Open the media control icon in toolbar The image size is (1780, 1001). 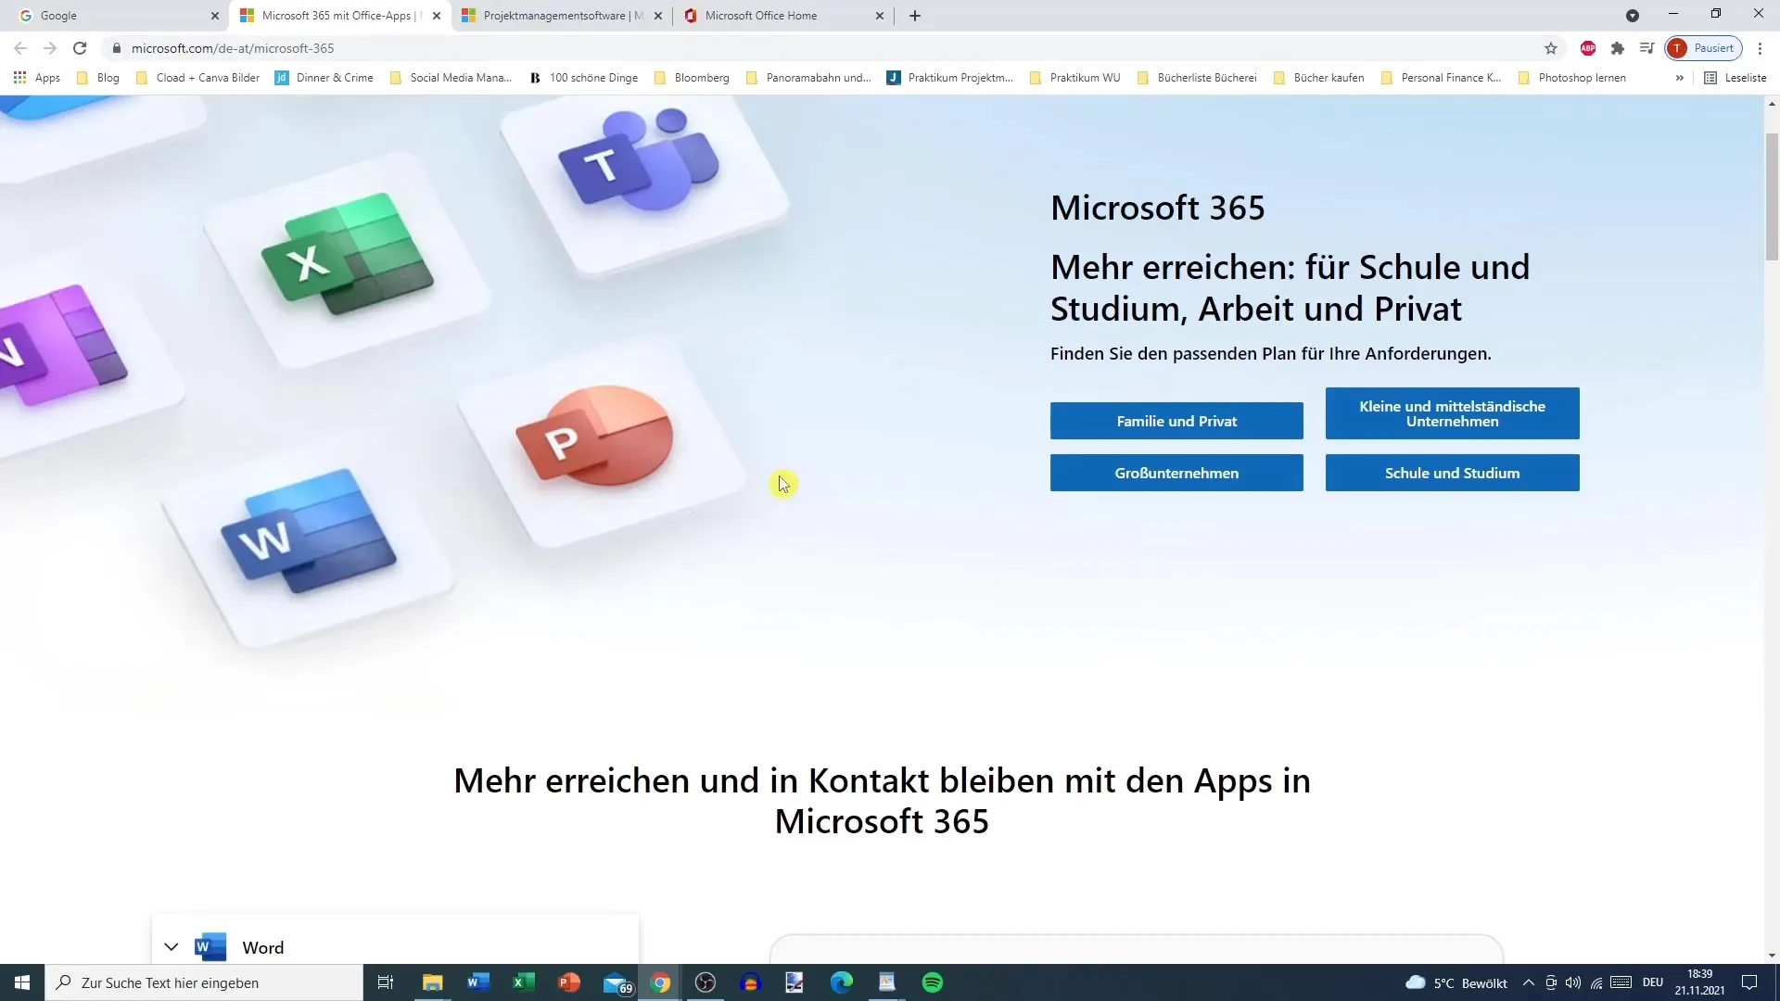click(1646, 48)
